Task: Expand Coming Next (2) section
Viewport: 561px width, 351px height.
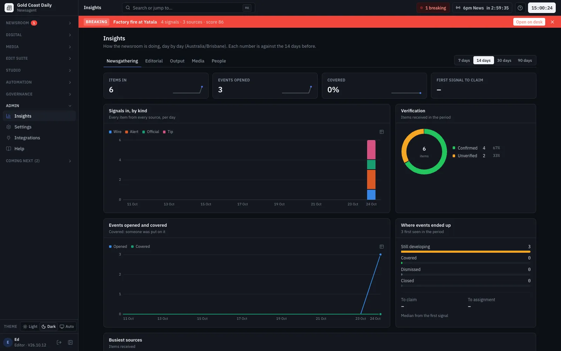Action: click(x=39, y=161)
